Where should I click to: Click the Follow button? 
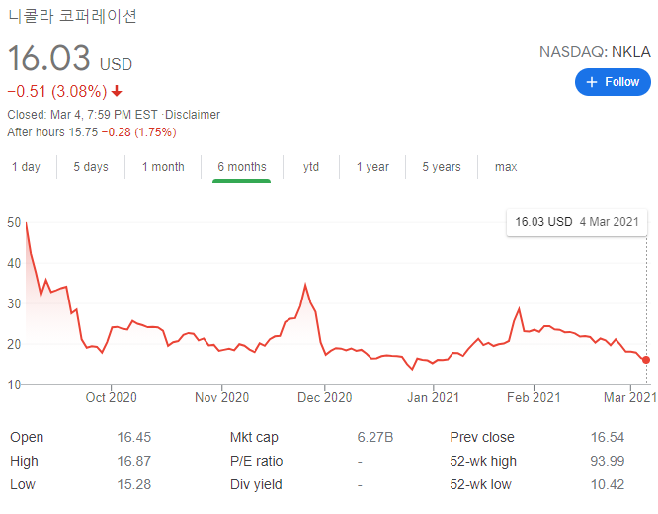[613, 82]
